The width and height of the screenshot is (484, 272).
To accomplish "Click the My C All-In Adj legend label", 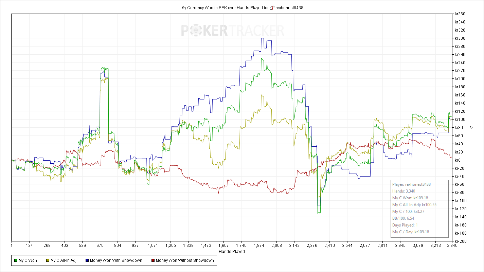I will (x=64, y=260).
